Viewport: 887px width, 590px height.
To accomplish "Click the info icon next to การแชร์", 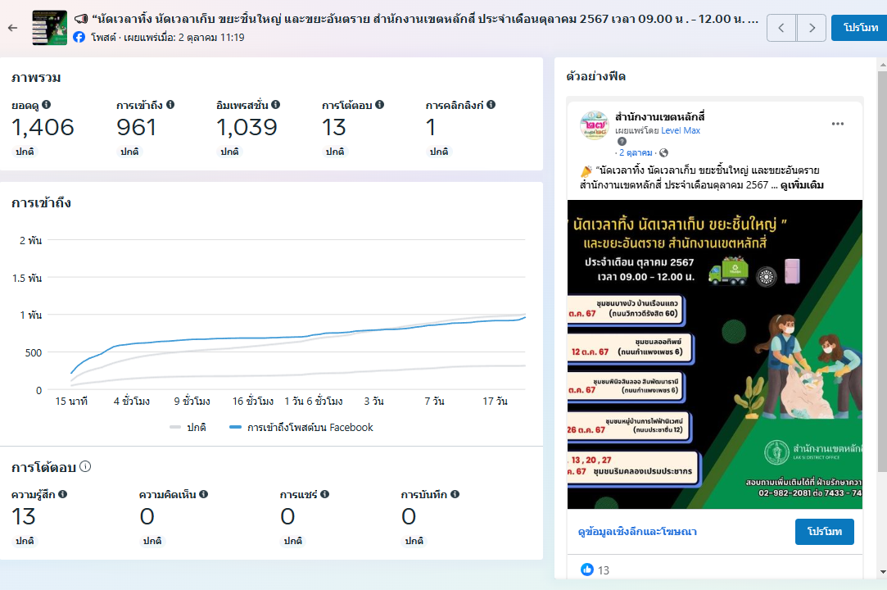I will pyautogui.click(x=325, y=494).
